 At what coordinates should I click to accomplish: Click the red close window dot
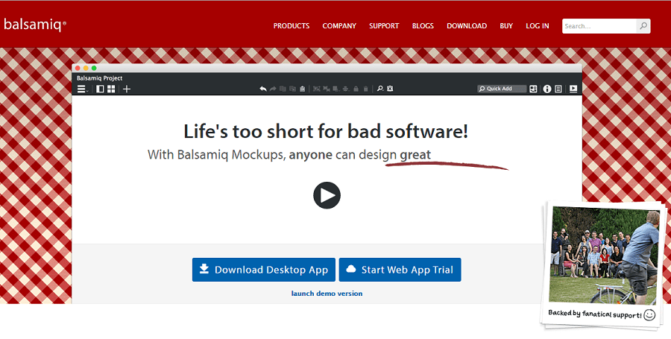[78, 68]
